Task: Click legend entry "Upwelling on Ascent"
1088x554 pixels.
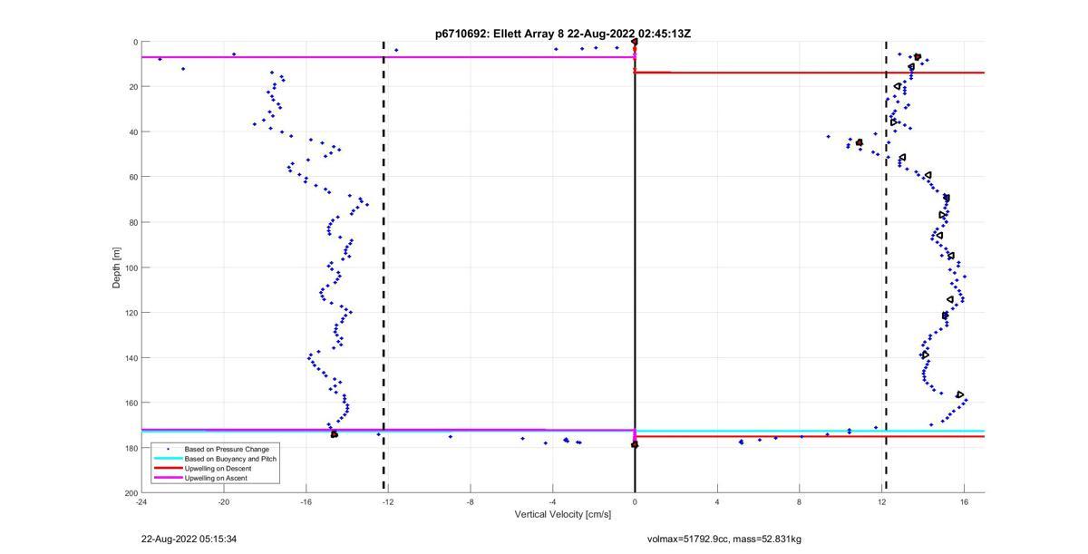Action: click(x=215, y=478)
